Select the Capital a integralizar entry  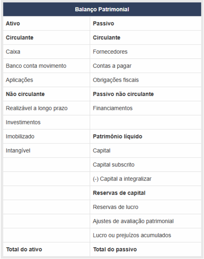coord(122,179)
